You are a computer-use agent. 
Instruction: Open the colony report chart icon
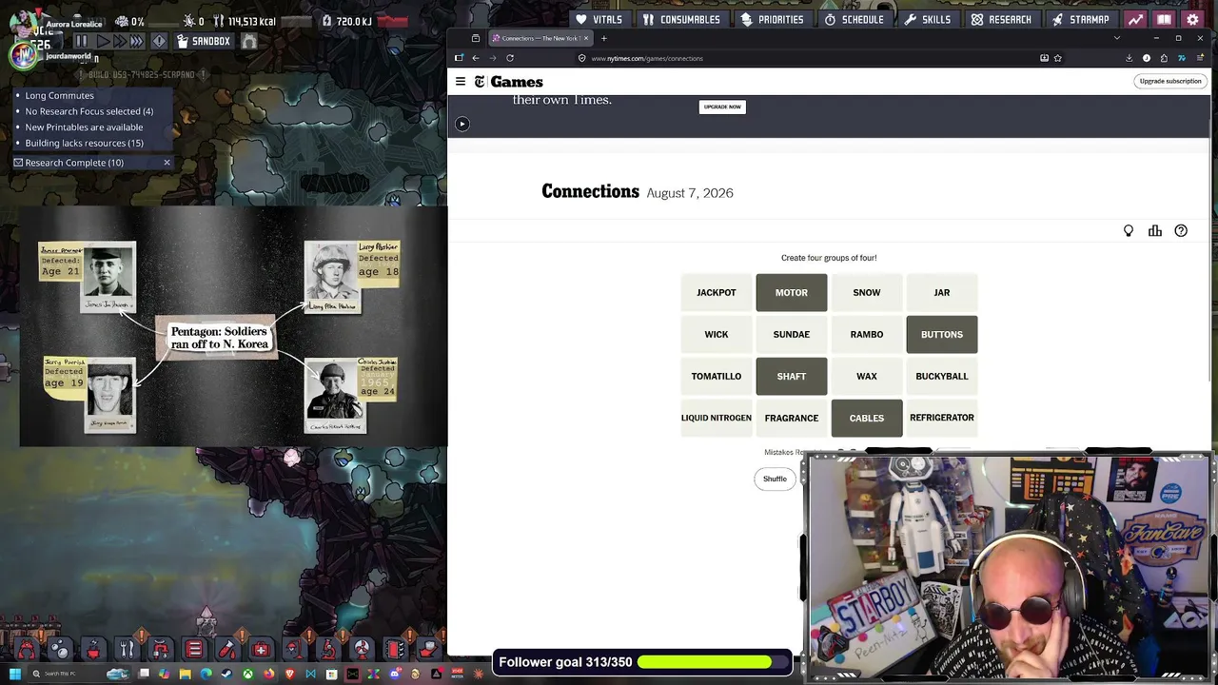pos(1135,19)
